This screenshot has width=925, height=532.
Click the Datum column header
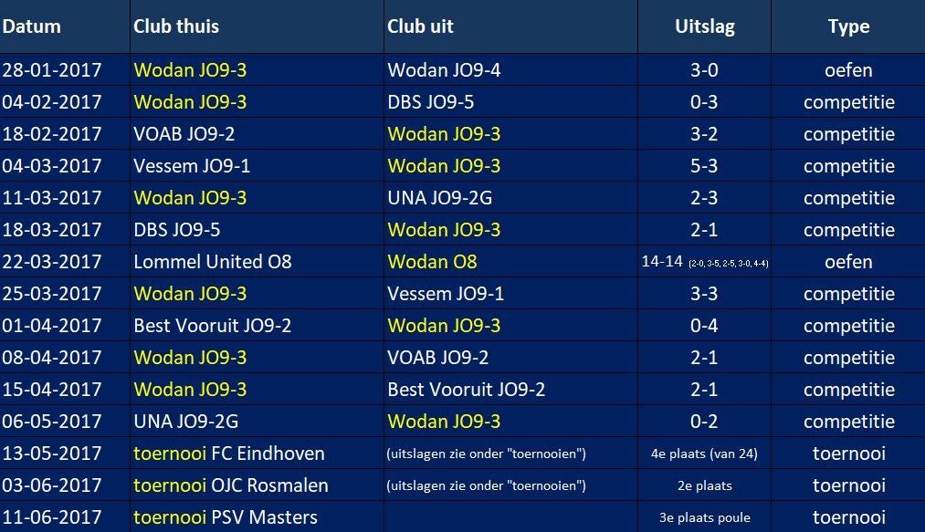pyautogui.click(x=31, y=26)
